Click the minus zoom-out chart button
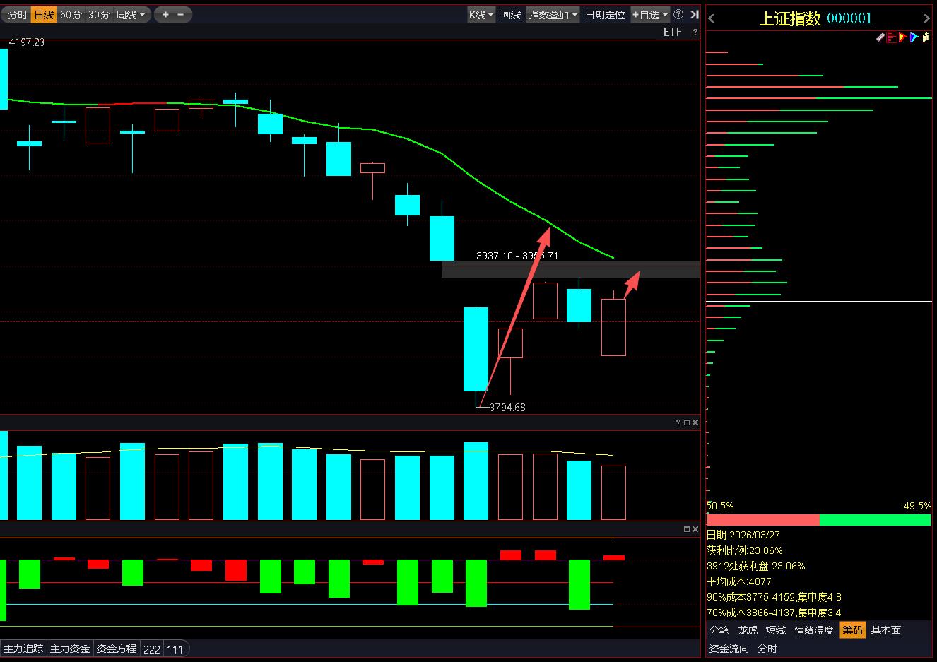This screenshot has width=937, height=662. (181, 14)
